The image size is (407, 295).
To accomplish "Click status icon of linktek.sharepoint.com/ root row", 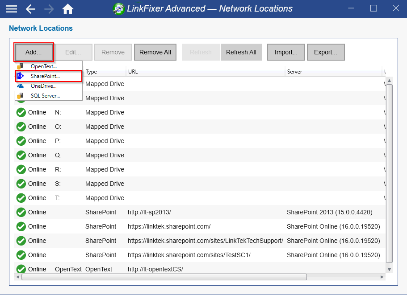I will [x=21, y=226].
